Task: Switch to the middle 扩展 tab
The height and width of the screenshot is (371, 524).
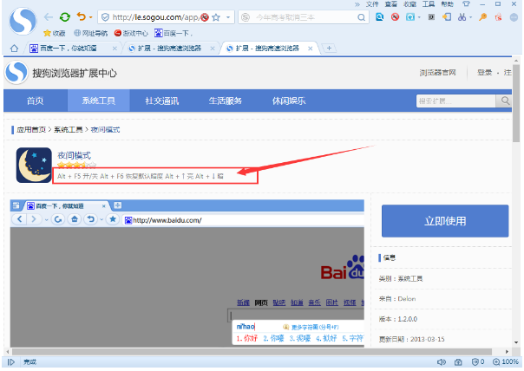Action: coord(169,49)
